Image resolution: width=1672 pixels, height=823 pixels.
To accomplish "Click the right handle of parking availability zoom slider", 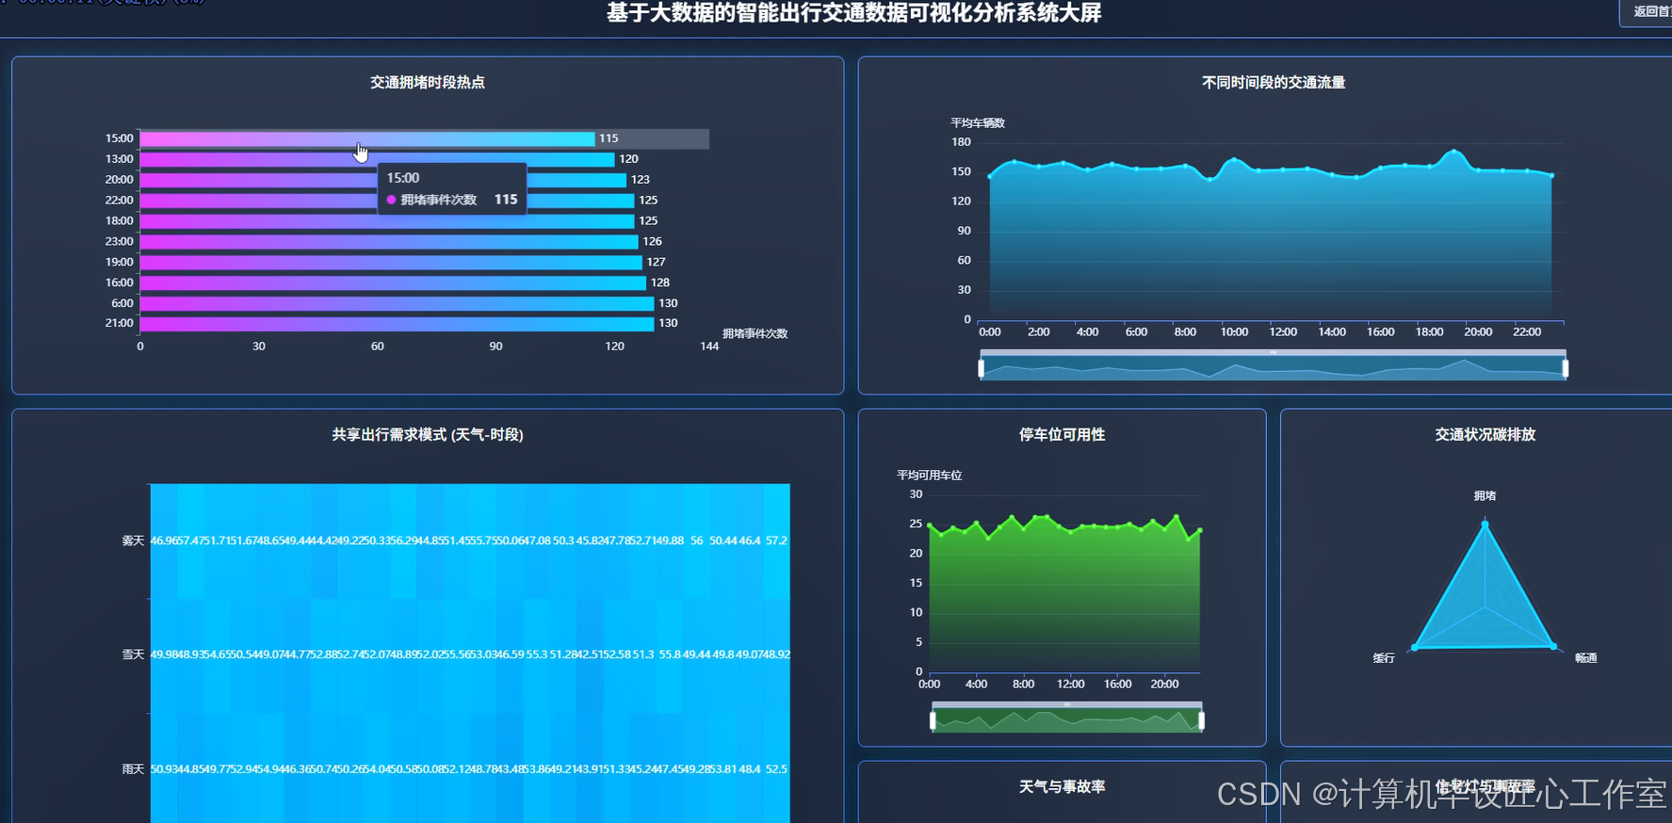I will tap(1201, 720).
